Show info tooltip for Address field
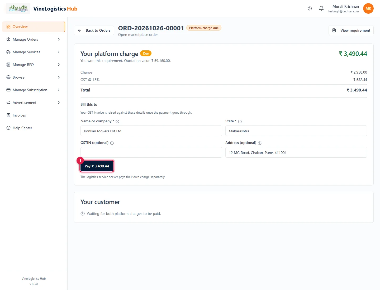380x290 pixels. 260,143
